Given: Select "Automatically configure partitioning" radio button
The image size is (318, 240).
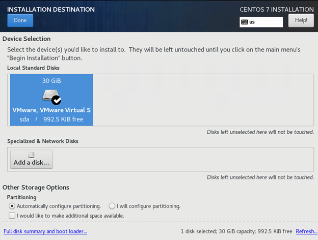Looking at the screenshot, I should (x=12, y=206).
